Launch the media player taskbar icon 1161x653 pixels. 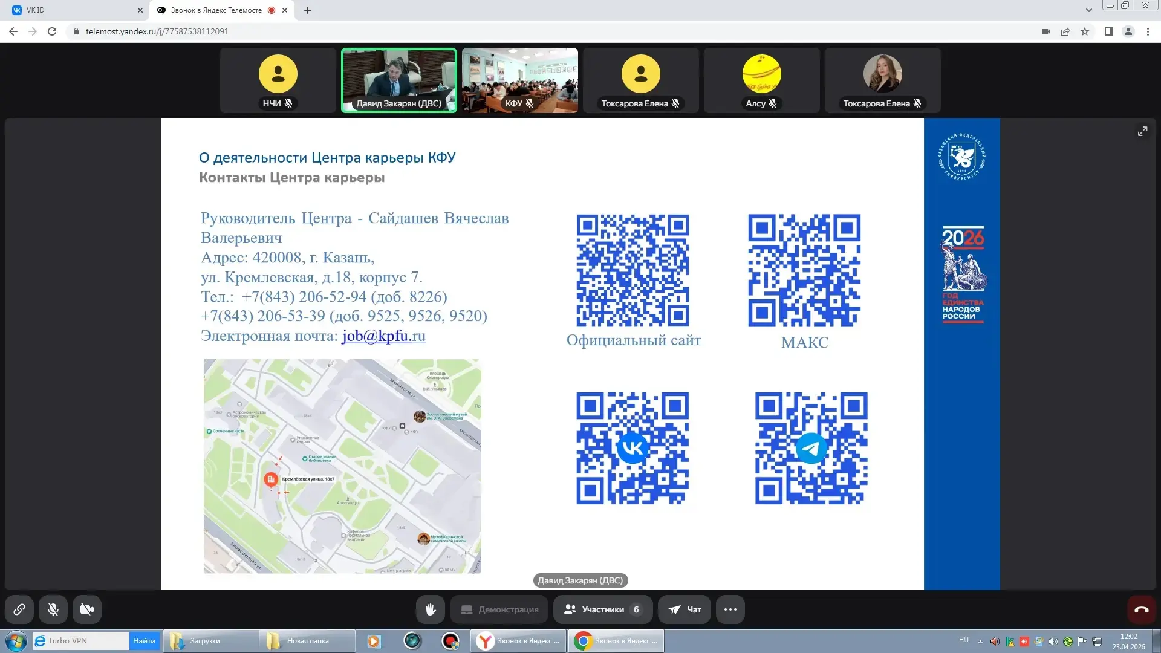point(374,641)
